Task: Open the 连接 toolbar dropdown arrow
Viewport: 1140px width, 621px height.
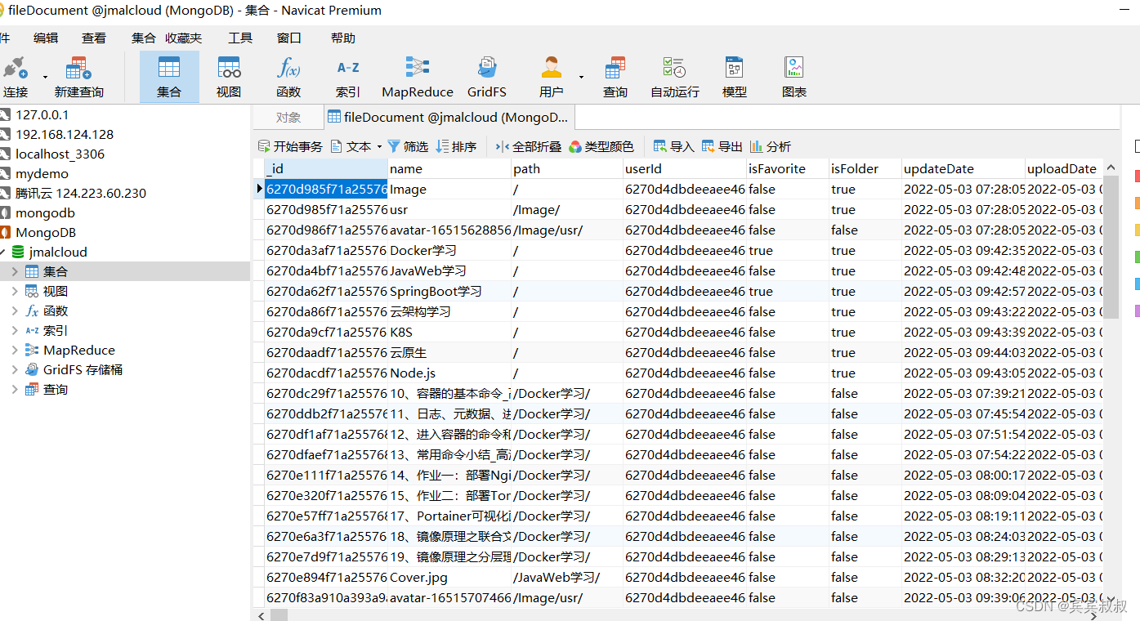Action: (x=44, y=77)
